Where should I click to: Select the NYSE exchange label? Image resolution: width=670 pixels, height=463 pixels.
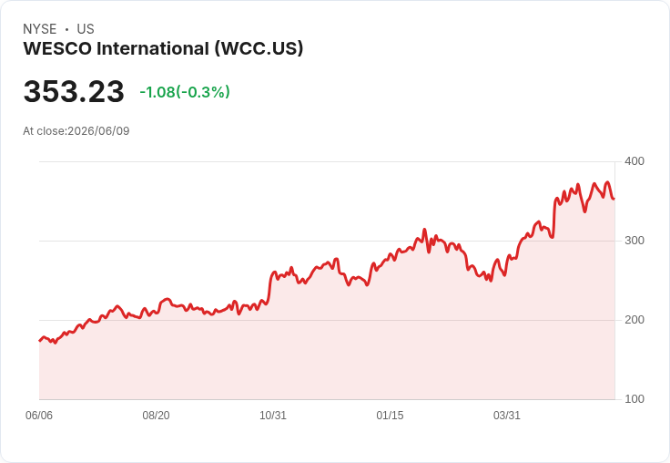(x=40, y=29)
